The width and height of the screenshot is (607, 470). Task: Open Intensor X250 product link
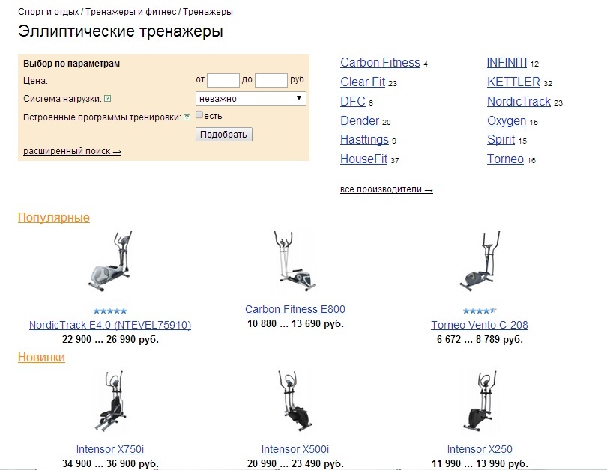pos(480,449)
